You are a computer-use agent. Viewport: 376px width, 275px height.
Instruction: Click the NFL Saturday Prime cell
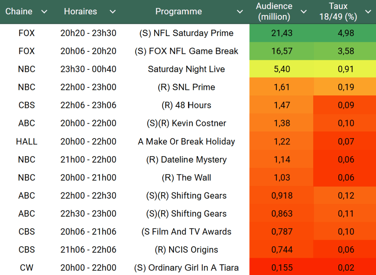coord(186,33)
